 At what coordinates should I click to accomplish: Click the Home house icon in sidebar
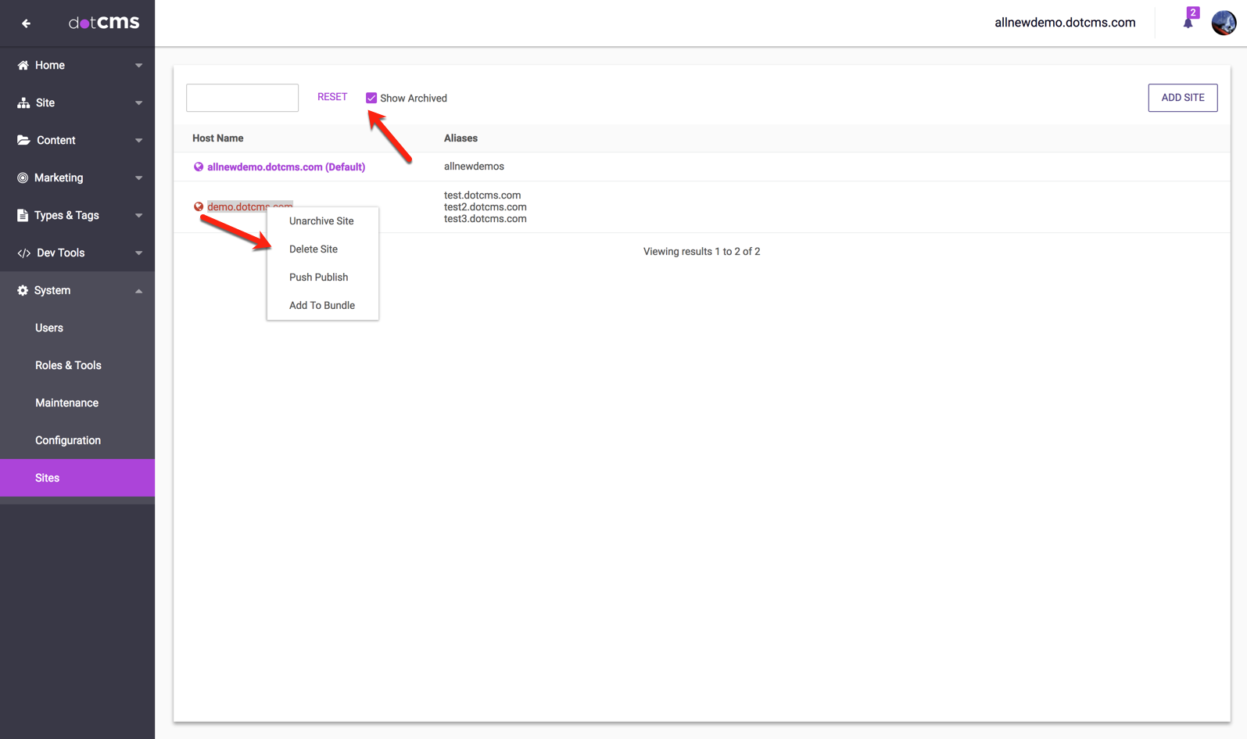[x=23, y=66]
